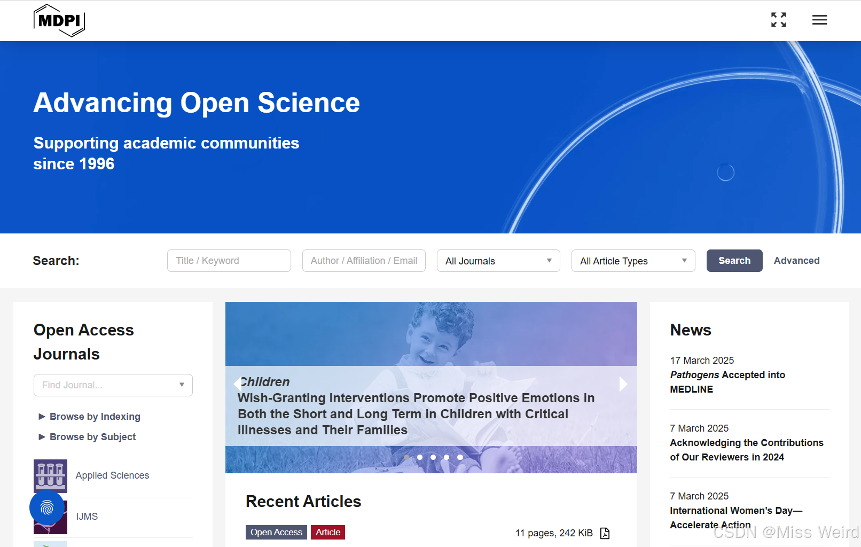This screenshot has height=547, width=861.
Task: Select the second carousel dot
Action: tap(420, 457)
